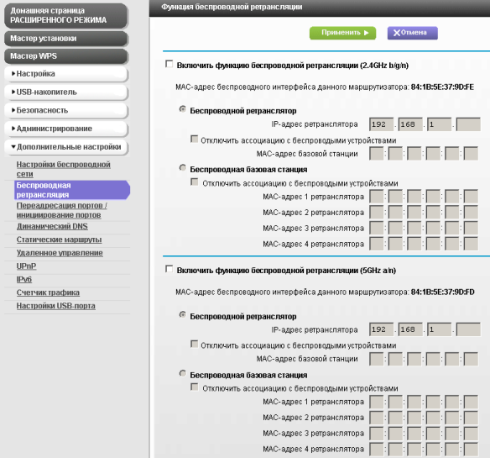Viewport: 490px width, 458px height.
Task: Toggle Отключить ассоциацию under 2.4GHz repeater
Action: 195,139
